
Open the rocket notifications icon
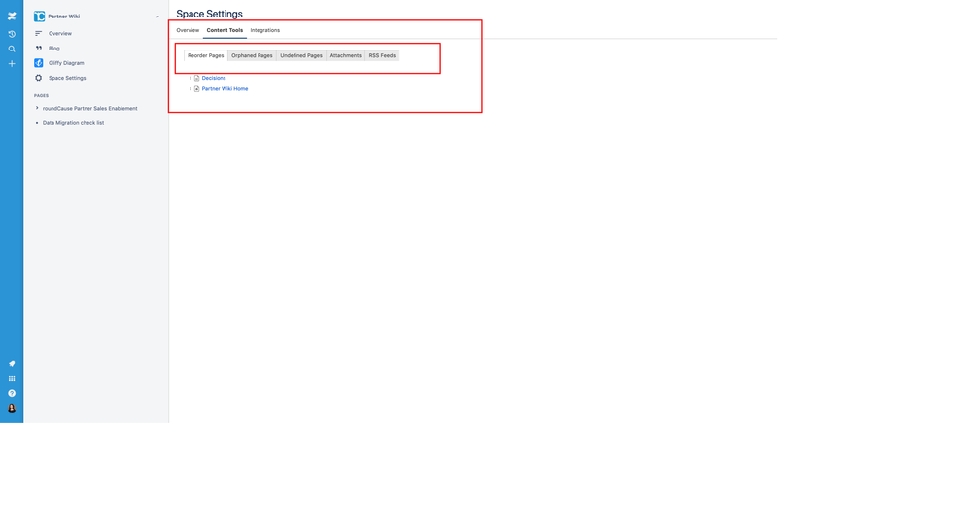(12, 364)
